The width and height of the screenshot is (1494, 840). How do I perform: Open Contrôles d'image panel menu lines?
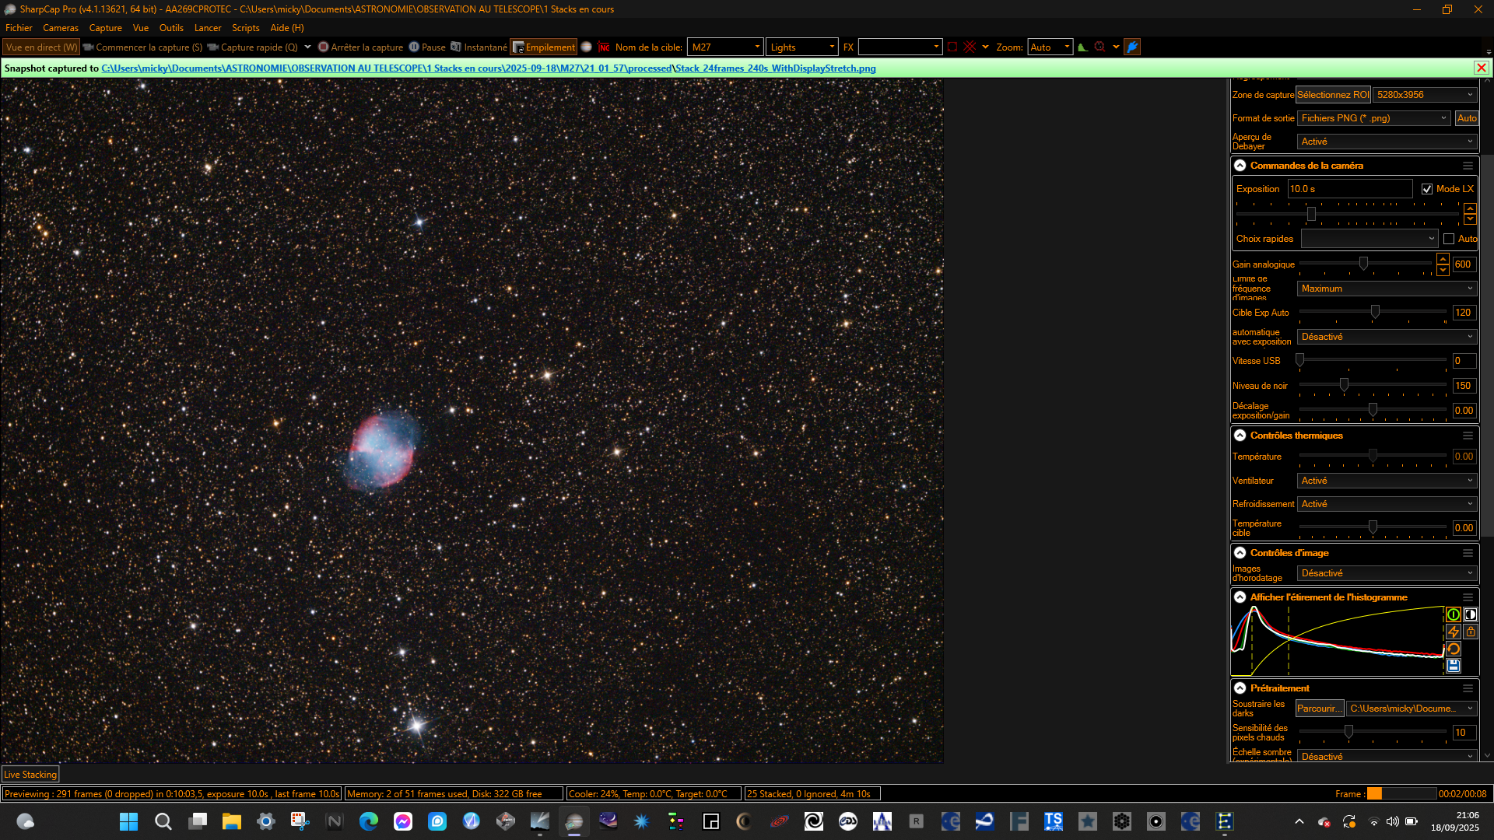click(x=1468, y=553)
